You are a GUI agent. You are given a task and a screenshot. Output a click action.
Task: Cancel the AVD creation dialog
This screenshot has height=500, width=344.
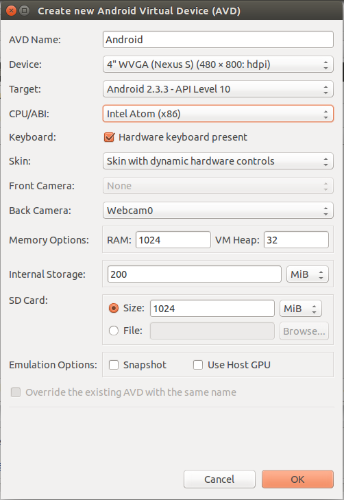[219, 479]
